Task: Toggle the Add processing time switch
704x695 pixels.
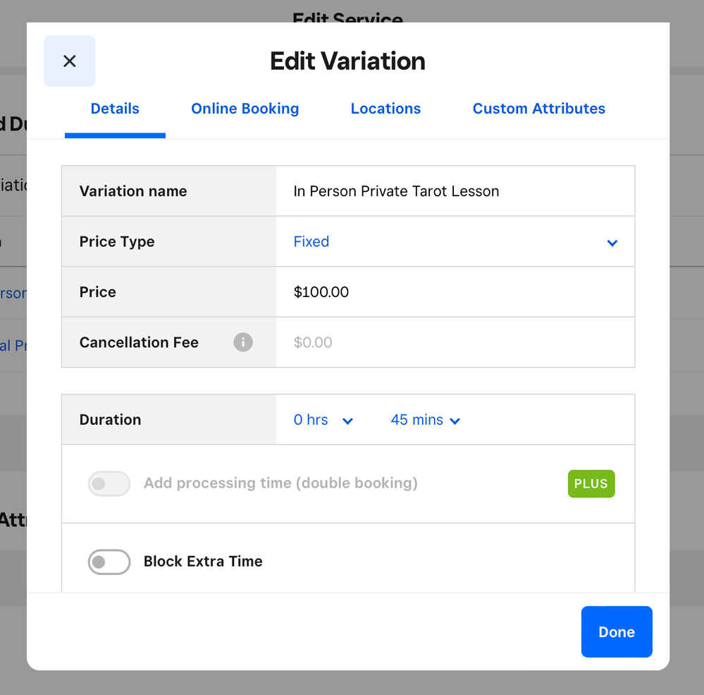Action: coord(109,484)
